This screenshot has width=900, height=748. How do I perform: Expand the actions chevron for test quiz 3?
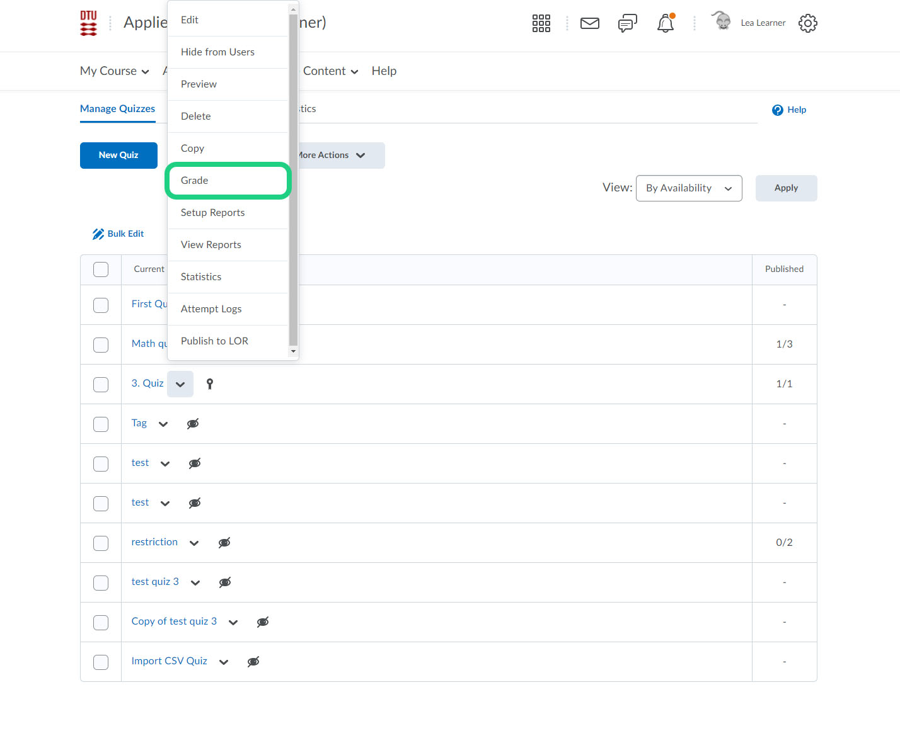point(195,582)
